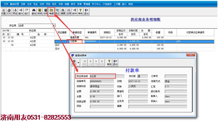
Task: Open the 库存 menu
Action: pos(73,4)
